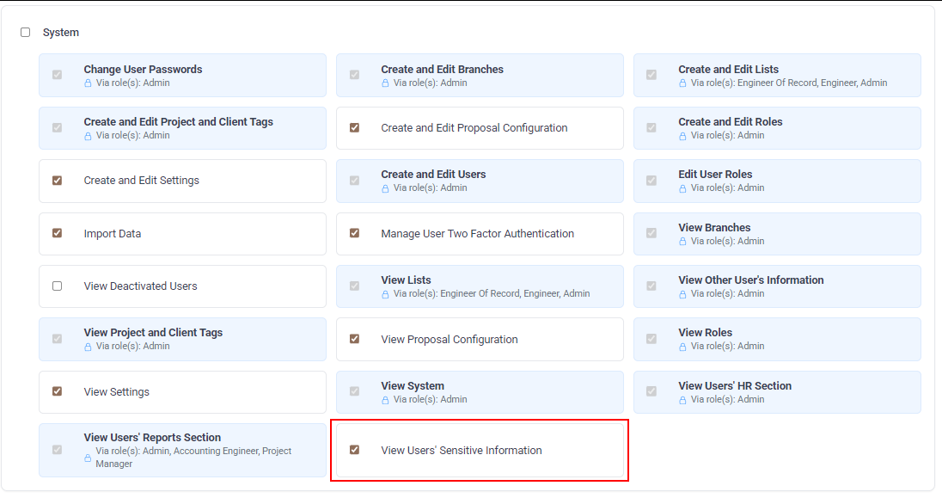Click lock icon under Change User Passwords

[x=88, y=83]
